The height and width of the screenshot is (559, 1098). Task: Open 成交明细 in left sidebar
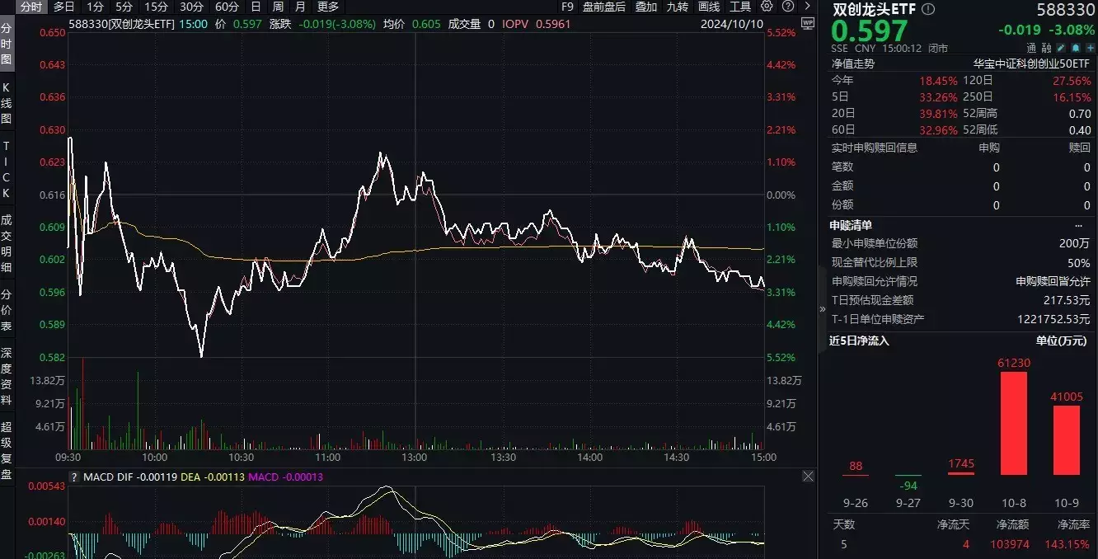[7, 243]
